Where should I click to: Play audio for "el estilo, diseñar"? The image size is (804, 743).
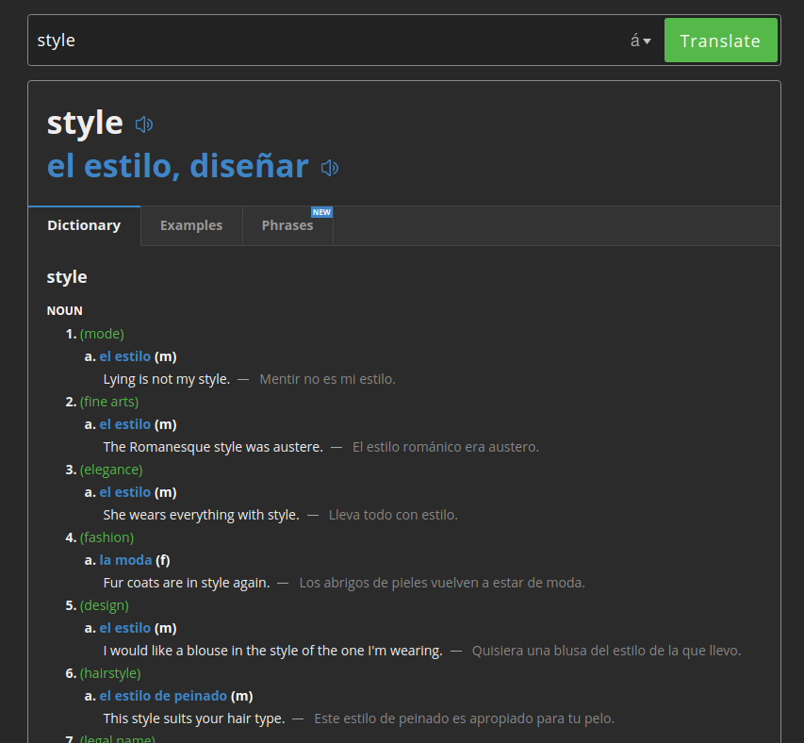(x=329, y=167)
